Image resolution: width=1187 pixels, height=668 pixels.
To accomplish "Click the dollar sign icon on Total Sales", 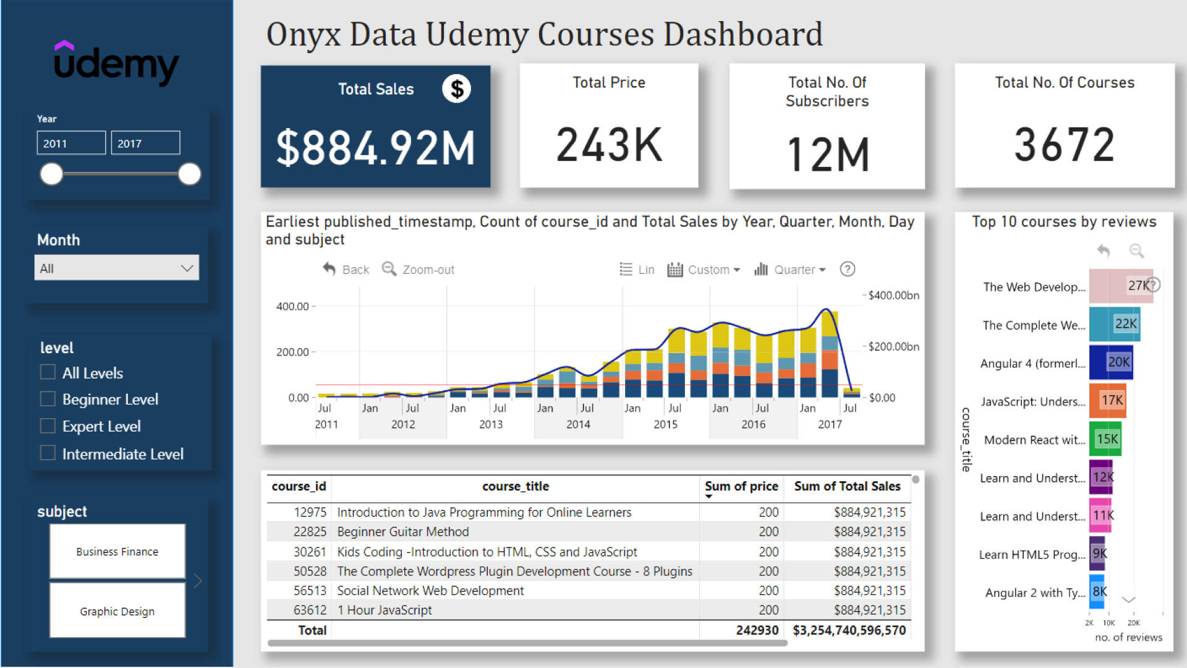I will [456, 89].
